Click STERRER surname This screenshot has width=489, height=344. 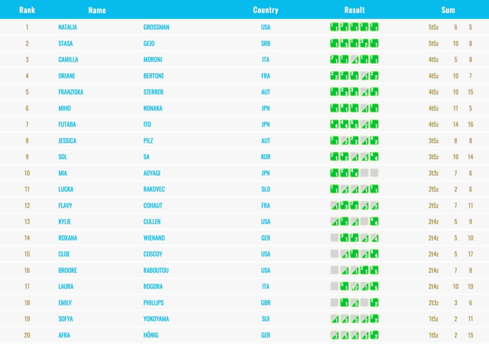click(x=153, y=92)
